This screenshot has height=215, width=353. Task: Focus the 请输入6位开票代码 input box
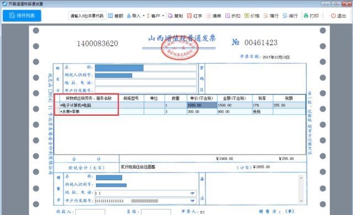click(x=87, y=16)
